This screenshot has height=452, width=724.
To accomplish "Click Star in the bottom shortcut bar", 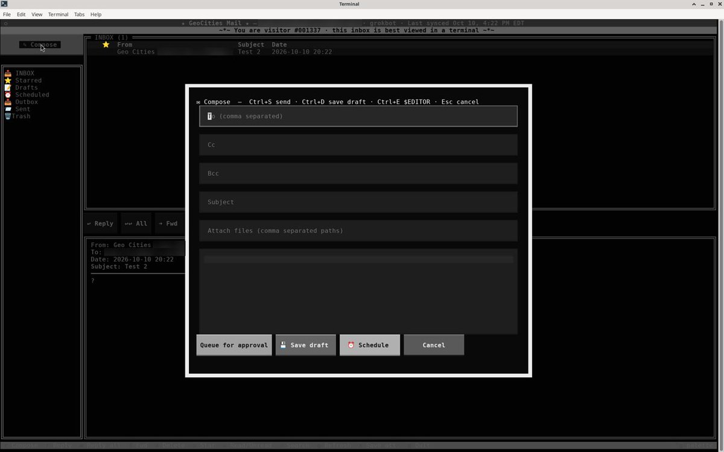I will click(x=208, y=446).
